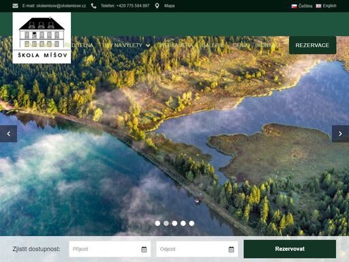Switch language to English
Image resolution: width=349 pixels, height=262 pixels.
[x=326, y=6]
